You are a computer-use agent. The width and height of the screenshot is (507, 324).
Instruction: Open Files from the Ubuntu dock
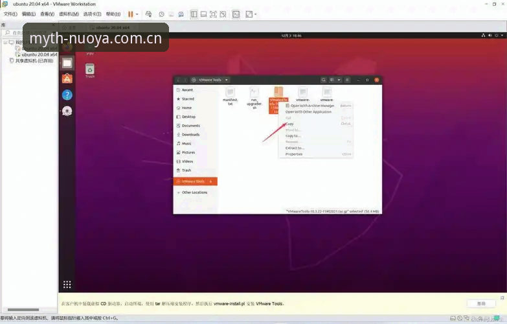pos(67,63)
